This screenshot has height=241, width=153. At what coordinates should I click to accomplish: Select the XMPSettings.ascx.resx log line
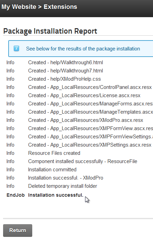[x=90, y=145]
